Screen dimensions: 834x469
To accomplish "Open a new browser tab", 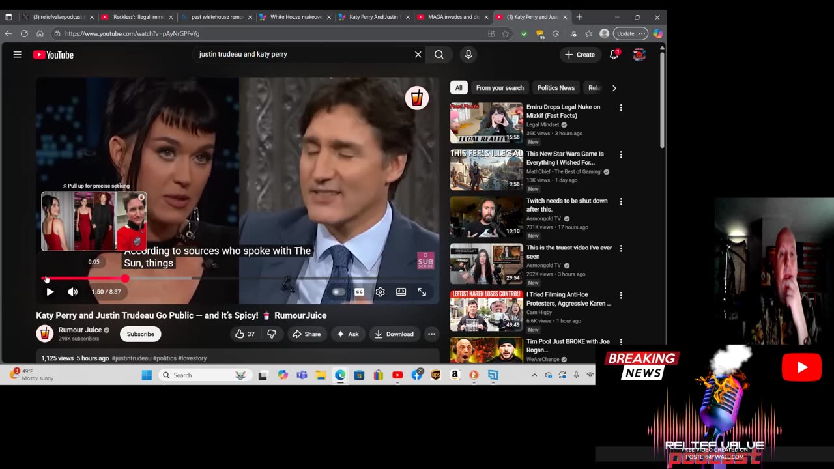I will pyautogui.click(x=579, y=17).
